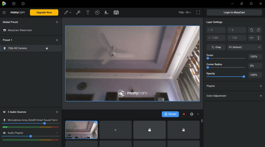Toggle lock on 720p HD Camera layer
265x147 pixels.
(x=47, y=48)
